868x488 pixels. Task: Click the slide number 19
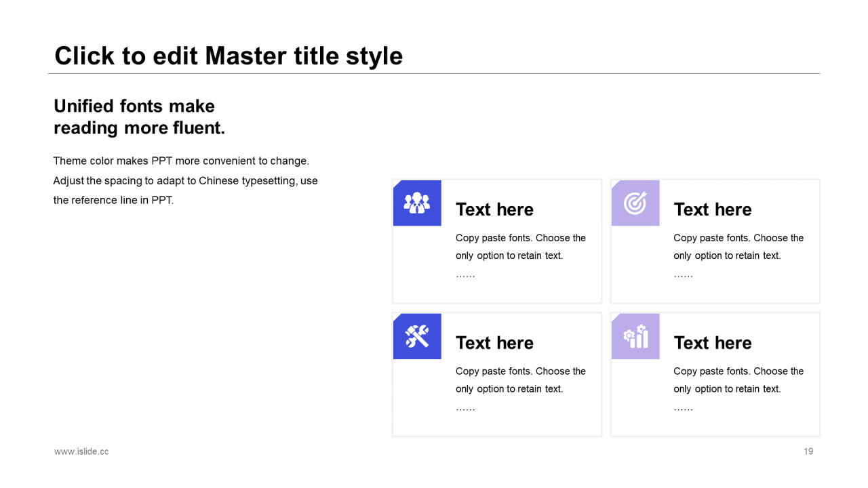tap(808, 451)
